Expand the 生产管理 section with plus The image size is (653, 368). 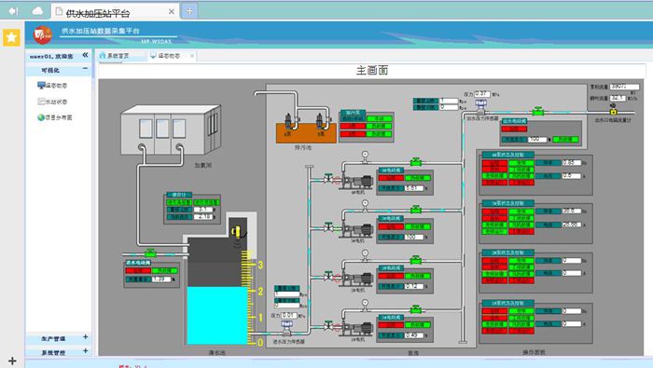85,337
